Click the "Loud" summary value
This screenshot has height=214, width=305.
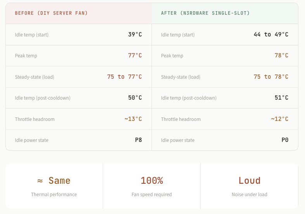250,181
